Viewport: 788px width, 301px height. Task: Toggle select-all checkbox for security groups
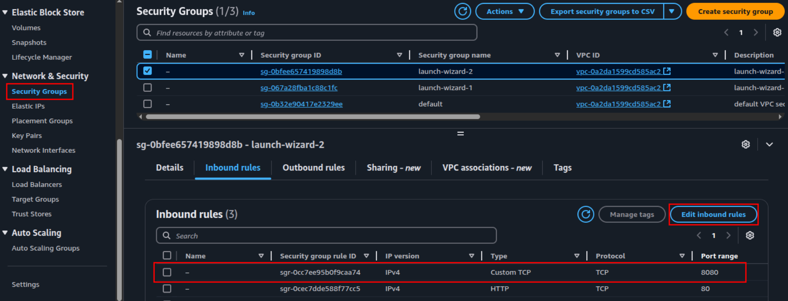pos(147,55)
